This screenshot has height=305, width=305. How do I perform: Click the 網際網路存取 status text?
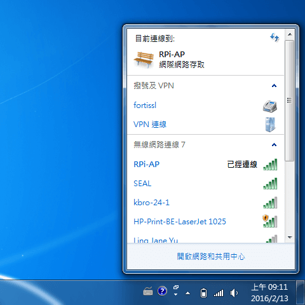point(182,65)
